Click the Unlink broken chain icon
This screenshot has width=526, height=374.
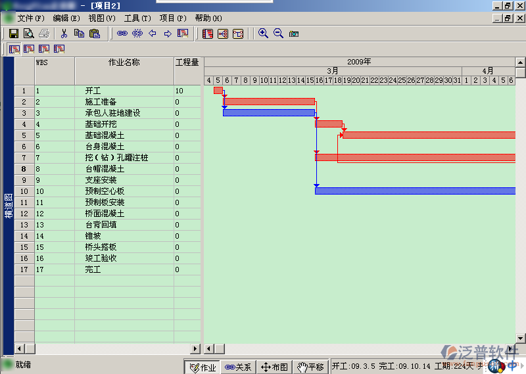[137, 34]
